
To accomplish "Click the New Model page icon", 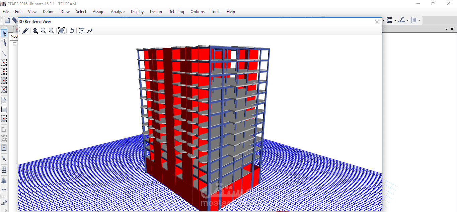I will click(x=7, y=20).
